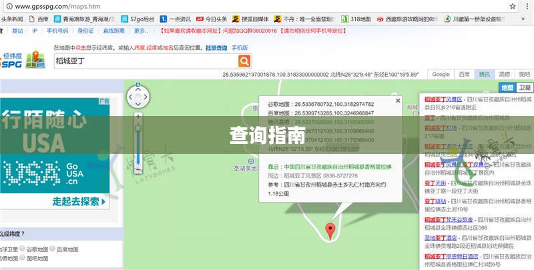Open the 搜狐自媒体 bookmark

(250, 19)
